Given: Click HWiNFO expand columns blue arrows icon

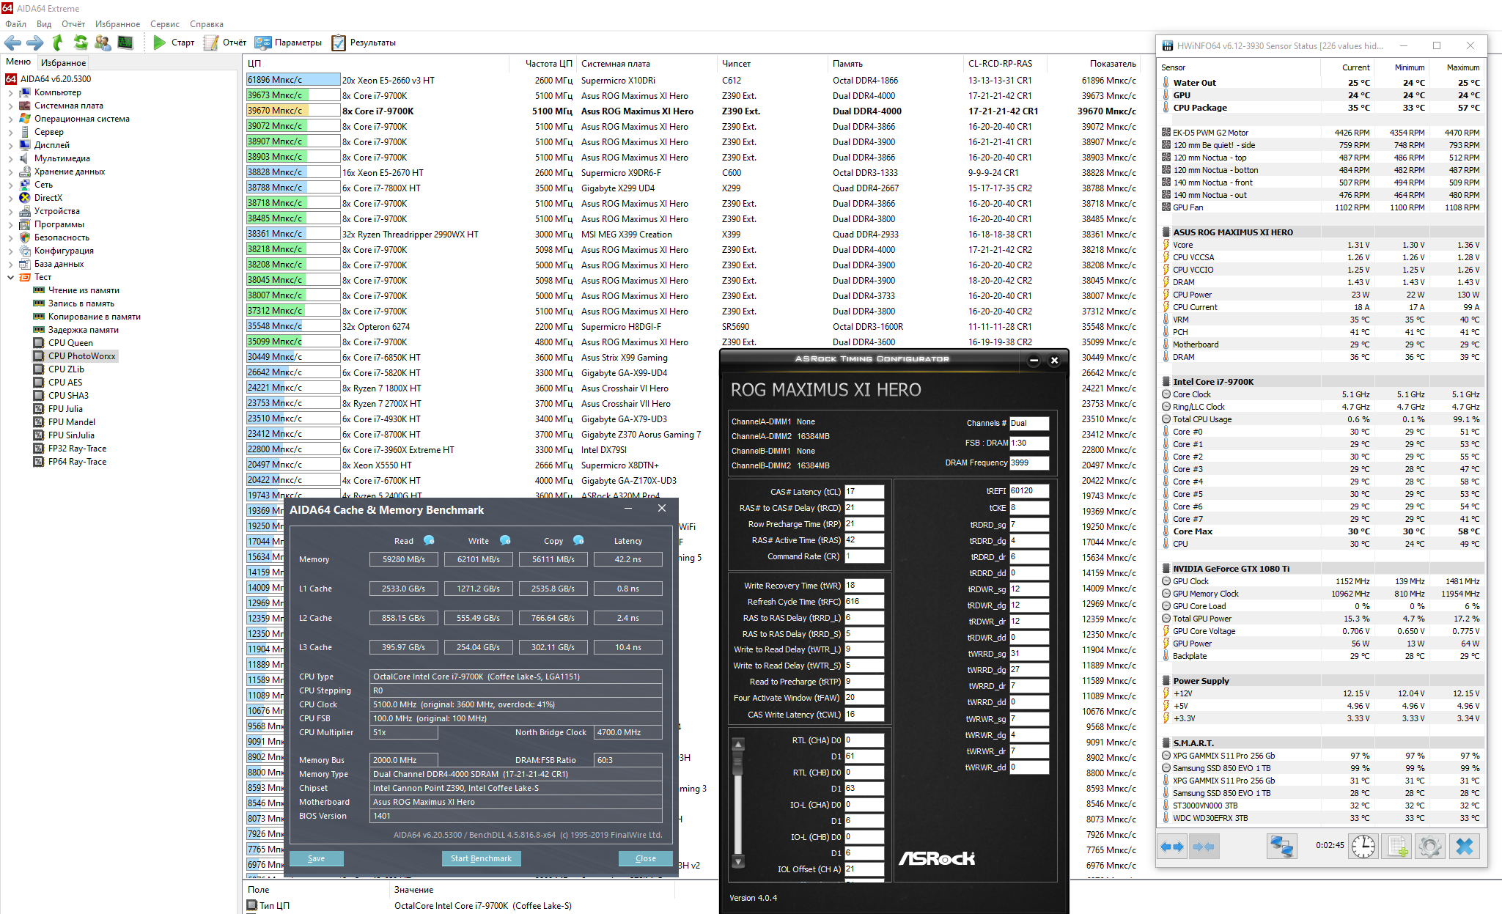Looking at the screenshot, I should pyautogui.click(x=1172, y=847).
